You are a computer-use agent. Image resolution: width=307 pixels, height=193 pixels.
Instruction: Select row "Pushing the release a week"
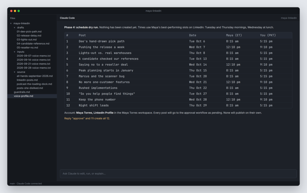pyautogui.click(x=178, y=47)
